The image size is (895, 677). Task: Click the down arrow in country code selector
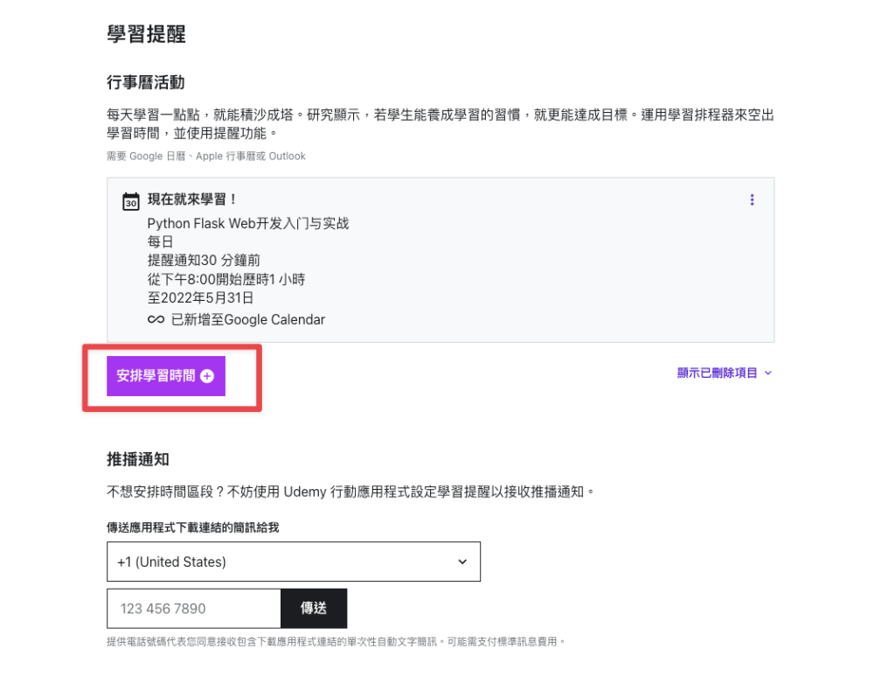pyautogui.click(x=462, y=562)
